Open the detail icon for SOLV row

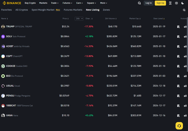point(178,37)
